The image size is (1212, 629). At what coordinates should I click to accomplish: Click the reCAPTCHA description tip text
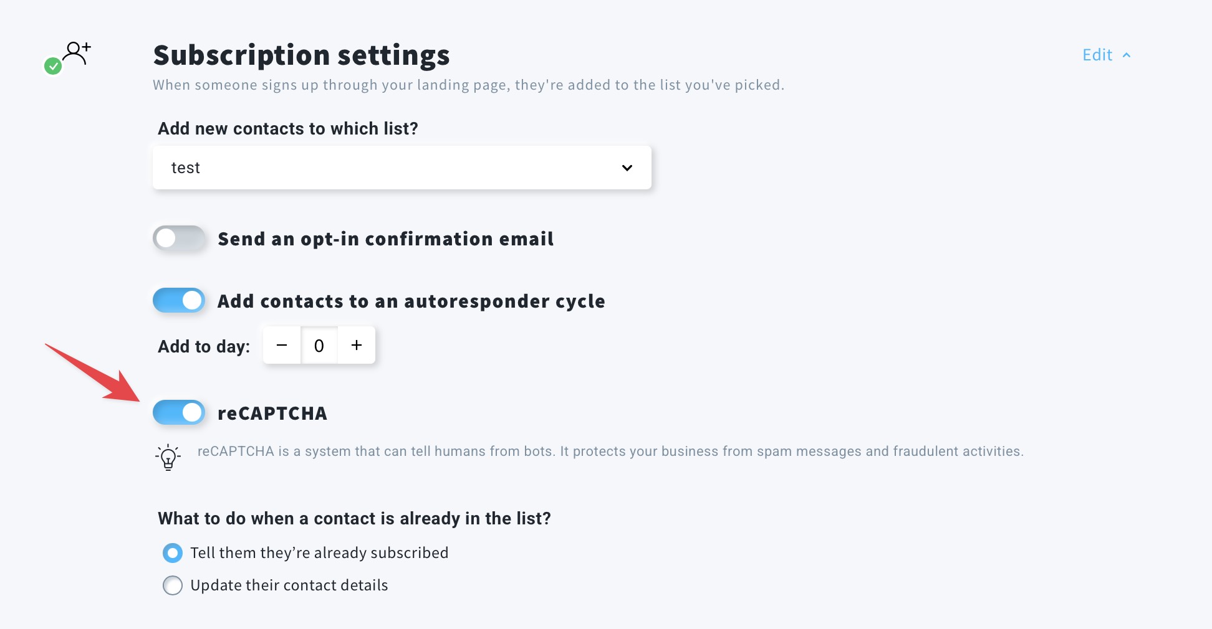610,452
